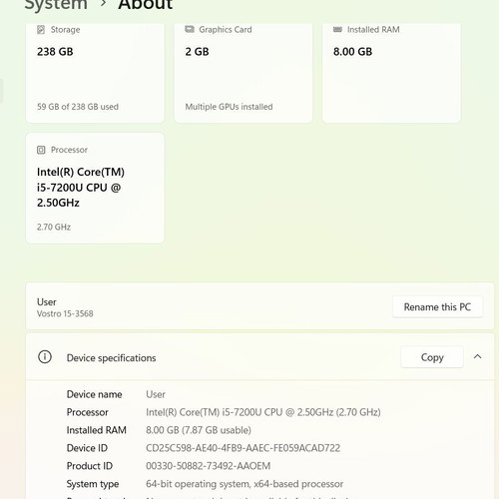This screenshot has width=499, height=499.
Task: Select '59 GB of 238 GB used' text
Action: point(78,107)
